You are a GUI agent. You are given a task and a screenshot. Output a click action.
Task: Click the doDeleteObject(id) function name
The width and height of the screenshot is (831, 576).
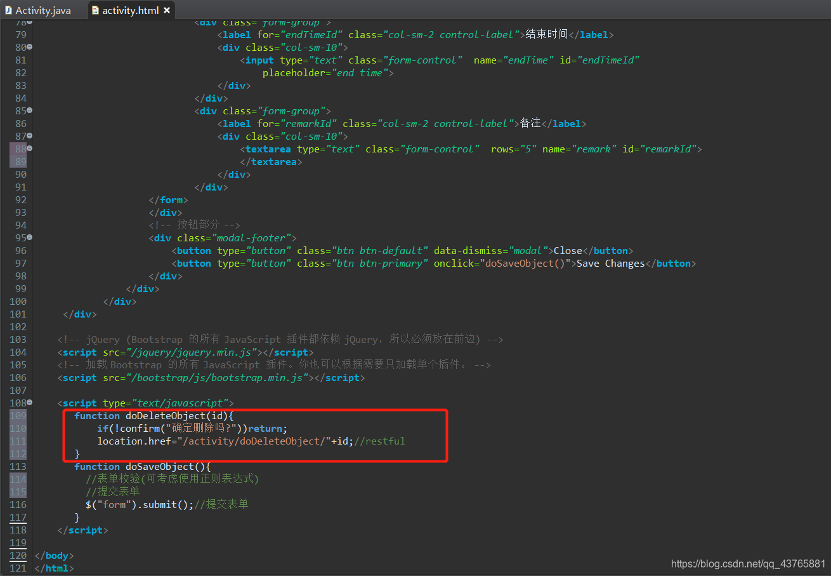click(x=177, y=416)
